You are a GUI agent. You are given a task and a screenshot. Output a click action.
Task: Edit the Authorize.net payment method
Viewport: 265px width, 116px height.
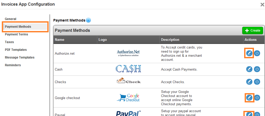tap(249, 53)
